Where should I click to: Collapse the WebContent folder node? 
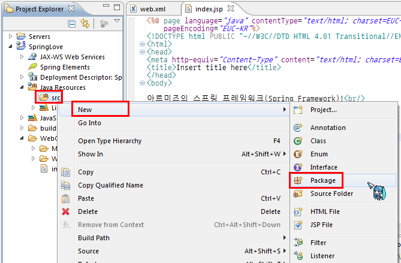[22, 138]
